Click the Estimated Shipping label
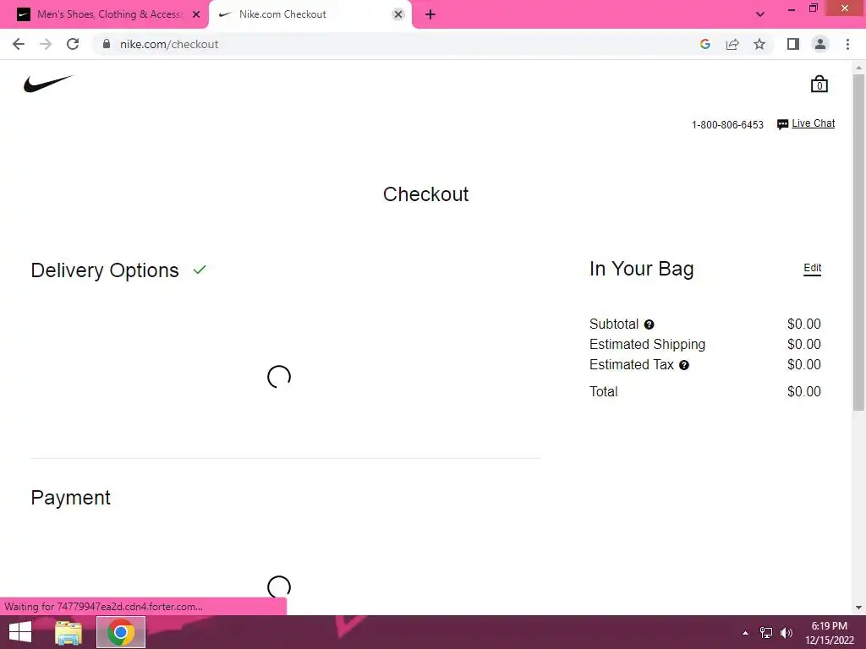The height and width of the screenshot is (649, 866). (x=647, y=345)
